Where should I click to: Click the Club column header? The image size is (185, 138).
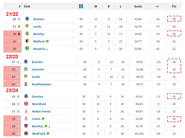pyautogui.click(x=27, y=6)
